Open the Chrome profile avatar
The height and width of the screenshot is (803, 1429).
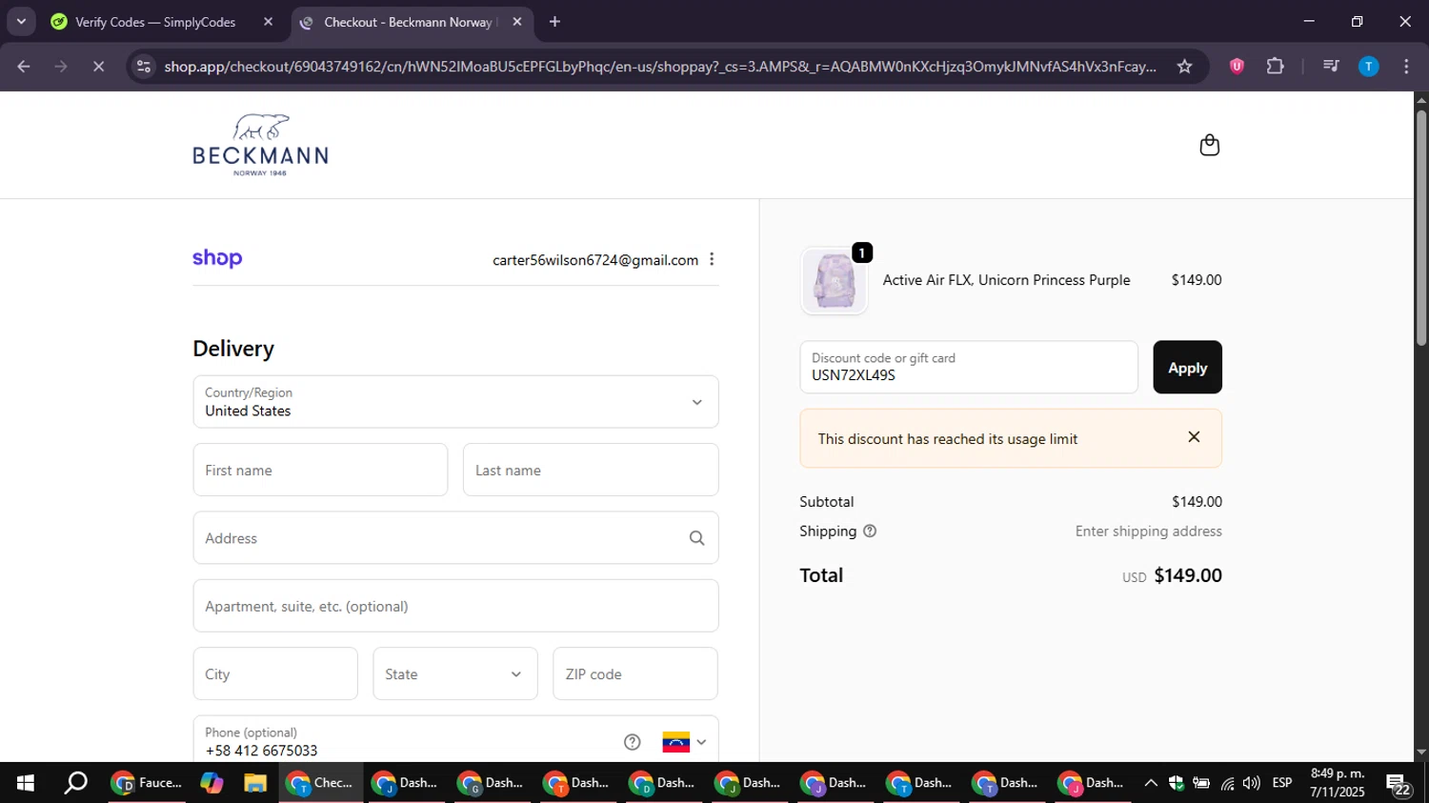pyautogui.click(x=1368, y=66)
